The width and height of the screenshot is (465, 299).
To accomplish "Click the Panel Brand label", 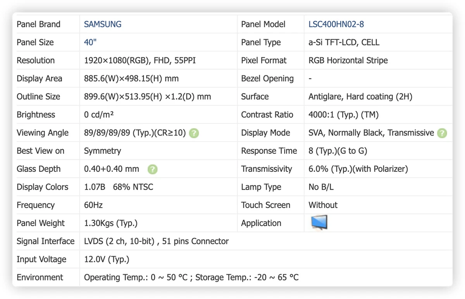I will tap(38, 24).
